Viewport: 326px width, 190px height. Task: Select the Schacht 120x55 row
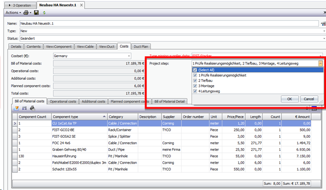[x=162, y=169]
